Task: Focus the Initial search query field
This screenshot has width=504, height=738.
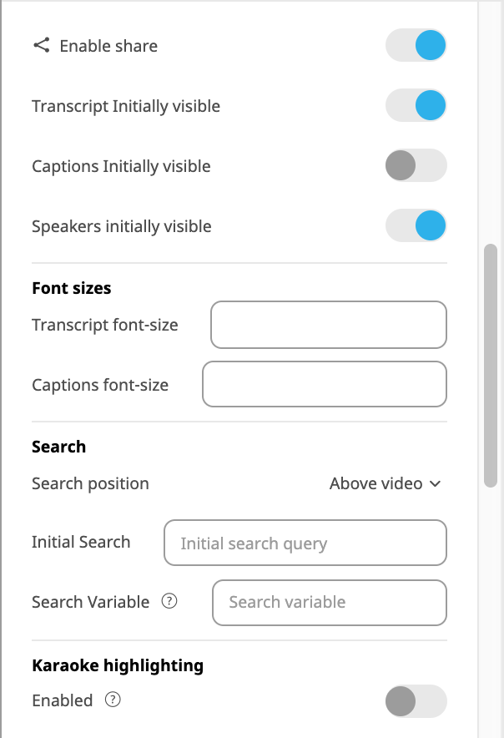Action: click(305, 543)
